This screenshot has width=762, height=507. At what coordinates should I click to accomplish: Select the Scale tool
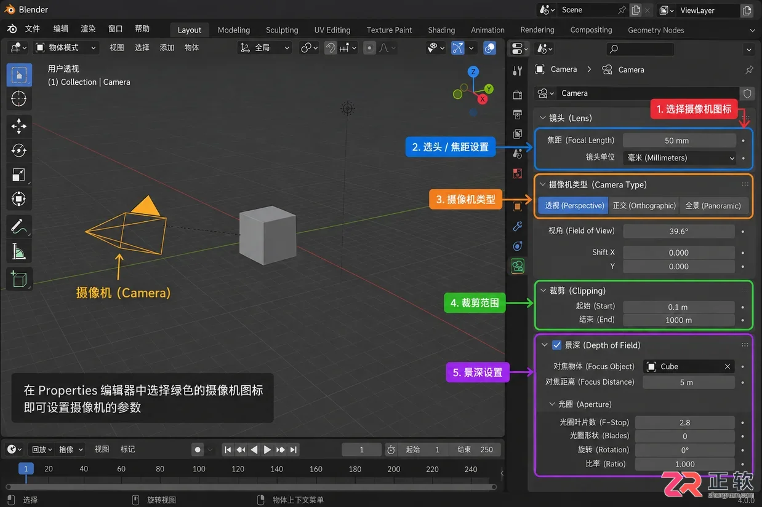[19, 175]
